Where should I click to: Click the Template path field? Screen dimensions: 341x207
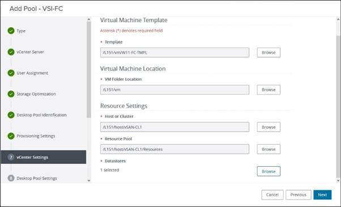tap(174, 52)
